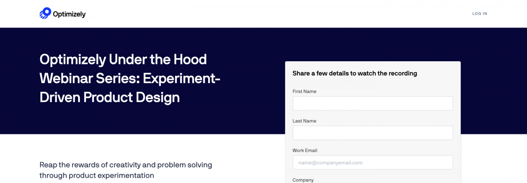Focus the Last Name input field
Image resolution: width=527 pixels, height=183 pixels.
pos(373,133)
